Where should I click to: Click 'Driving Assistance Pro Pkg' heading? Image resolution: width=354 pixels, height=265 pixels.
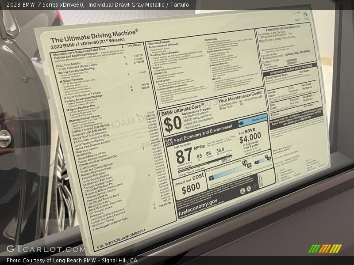(x=76, y=71)
